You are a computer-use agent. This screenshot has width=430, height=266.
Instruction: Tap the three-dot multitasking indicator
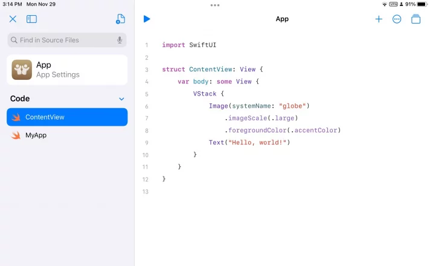coord(215,5)
